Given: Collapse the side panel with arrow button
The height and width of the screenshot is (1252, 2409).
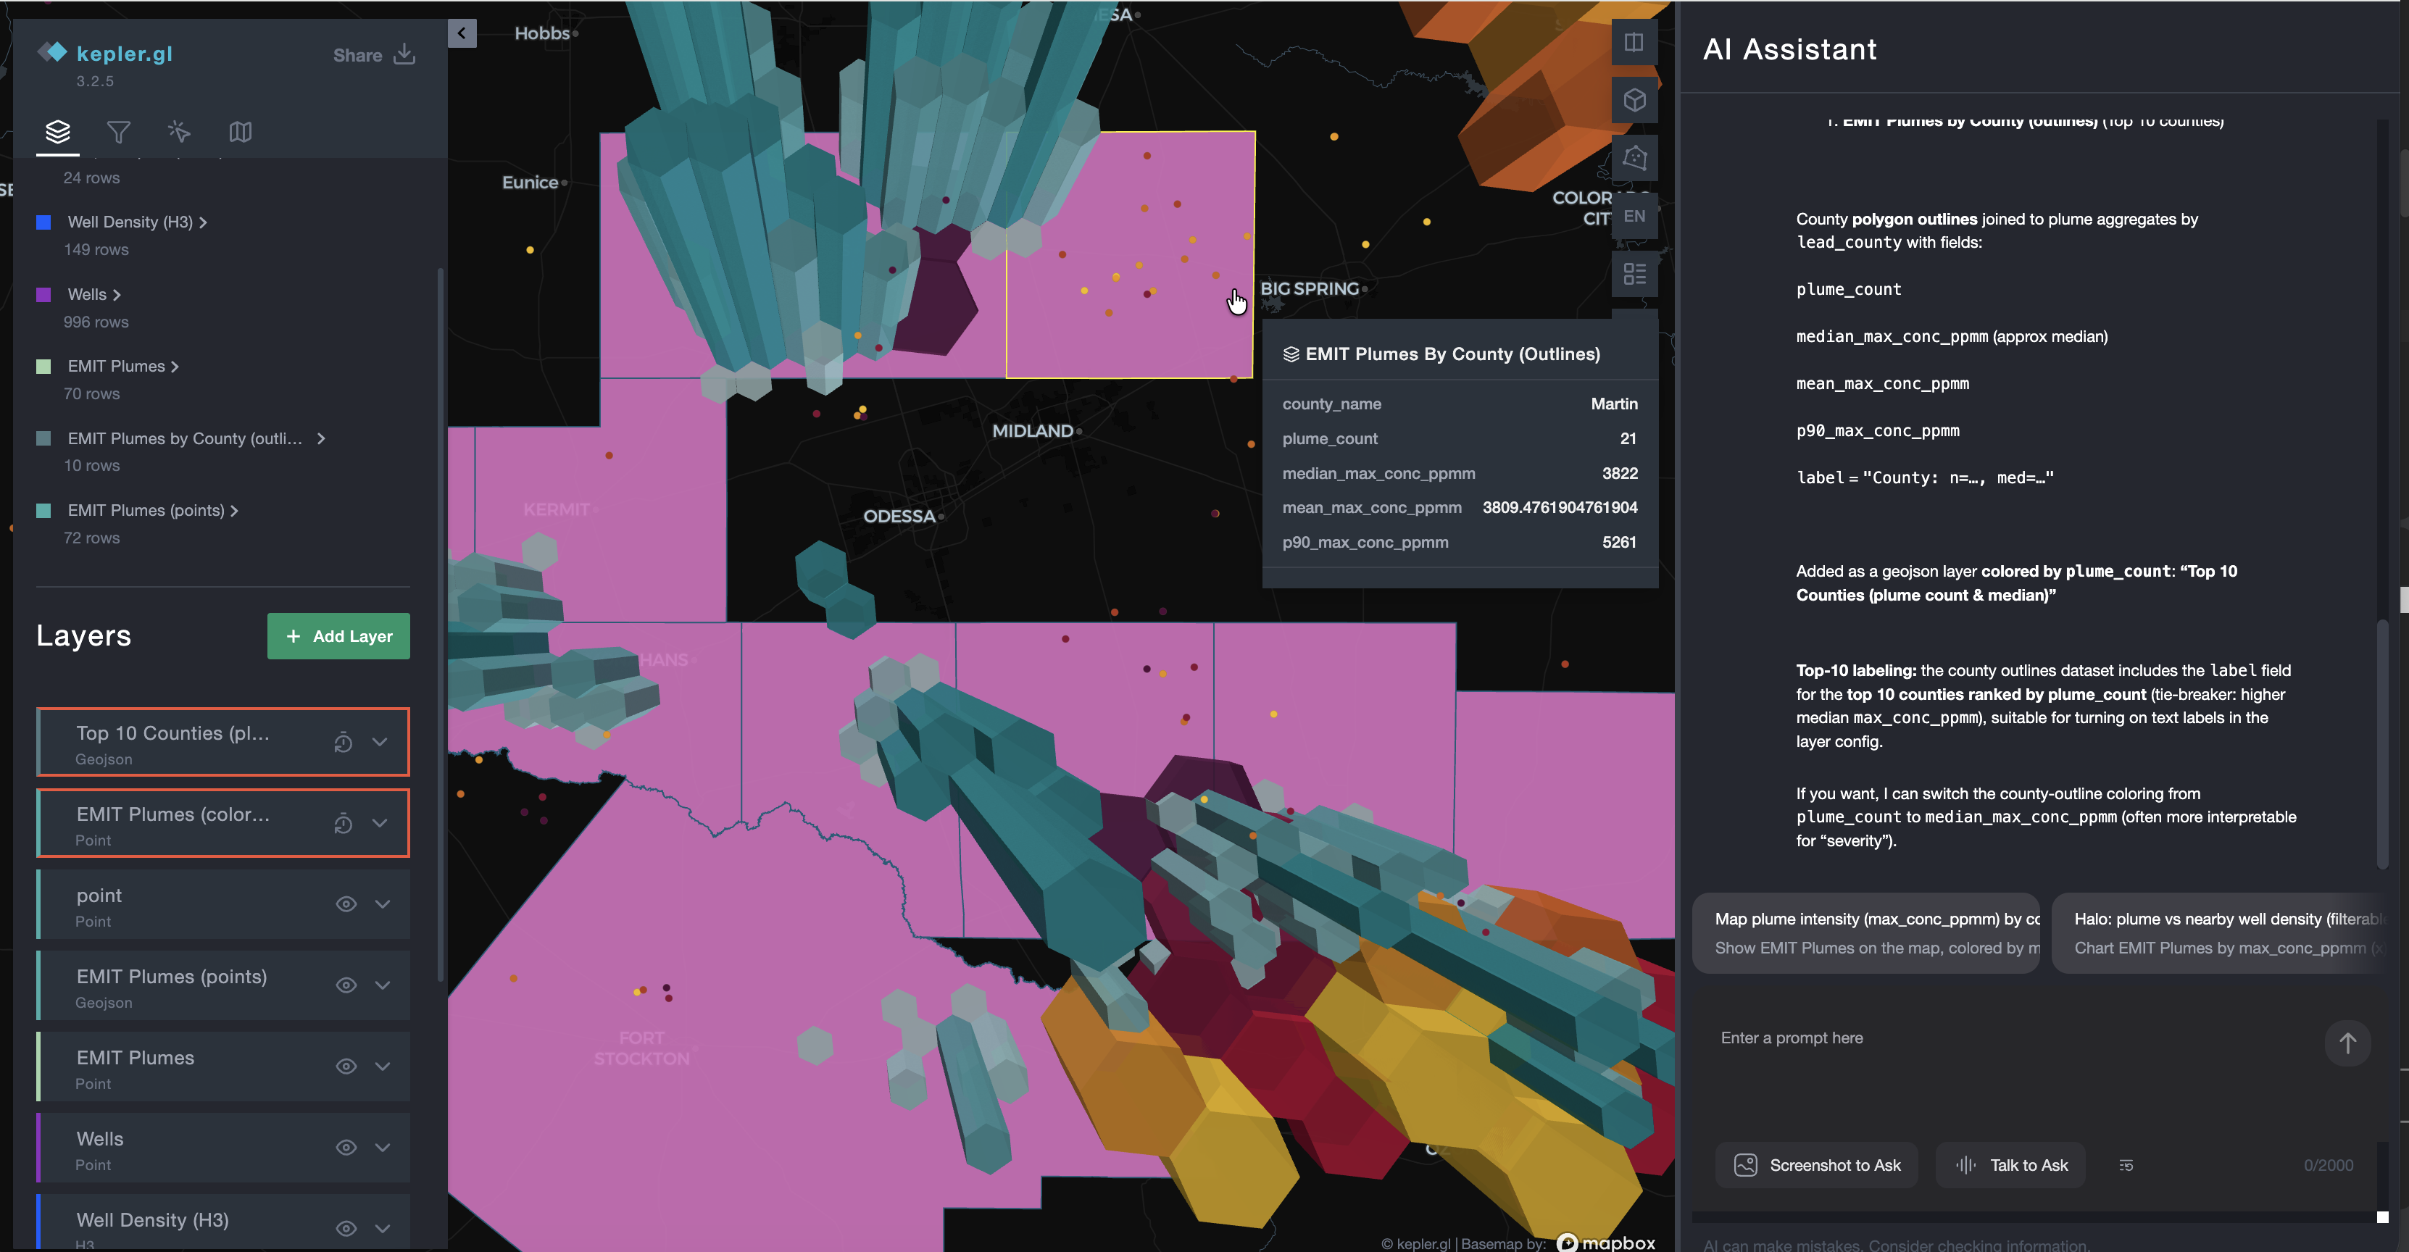Looking at the screenshot, I should click(x=462, y=33).
